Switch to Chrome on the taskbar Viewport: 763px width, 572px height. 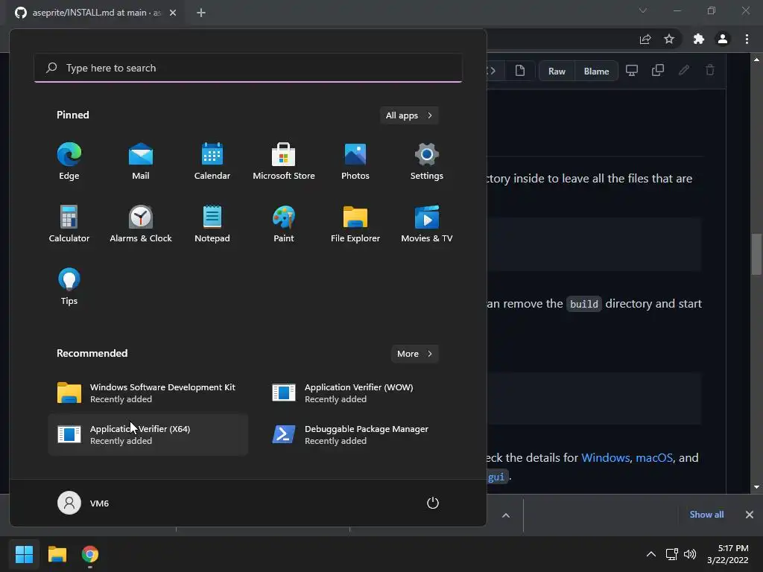(90, 554)
